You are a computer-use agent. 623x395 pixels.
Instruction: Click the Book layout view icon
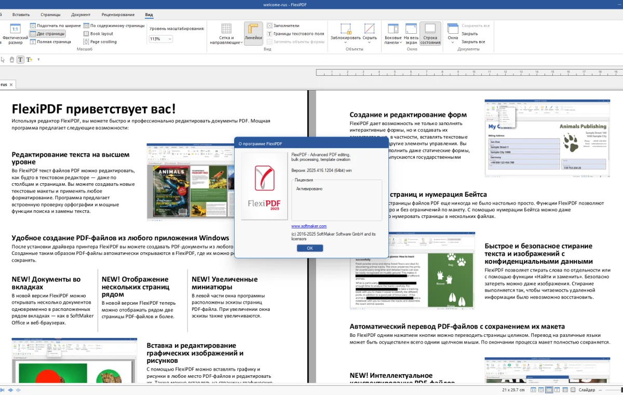click(98, 34)
